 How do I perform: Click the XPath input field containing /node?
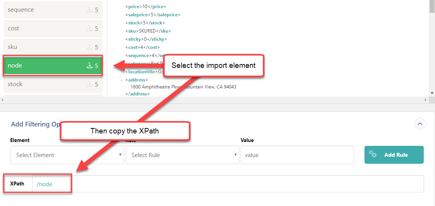point(228,184)
